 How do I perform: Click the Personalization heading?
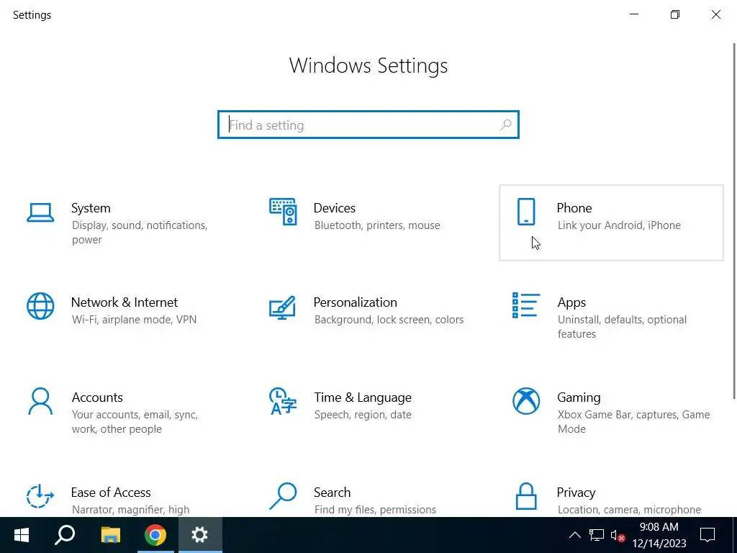point(355,302)
